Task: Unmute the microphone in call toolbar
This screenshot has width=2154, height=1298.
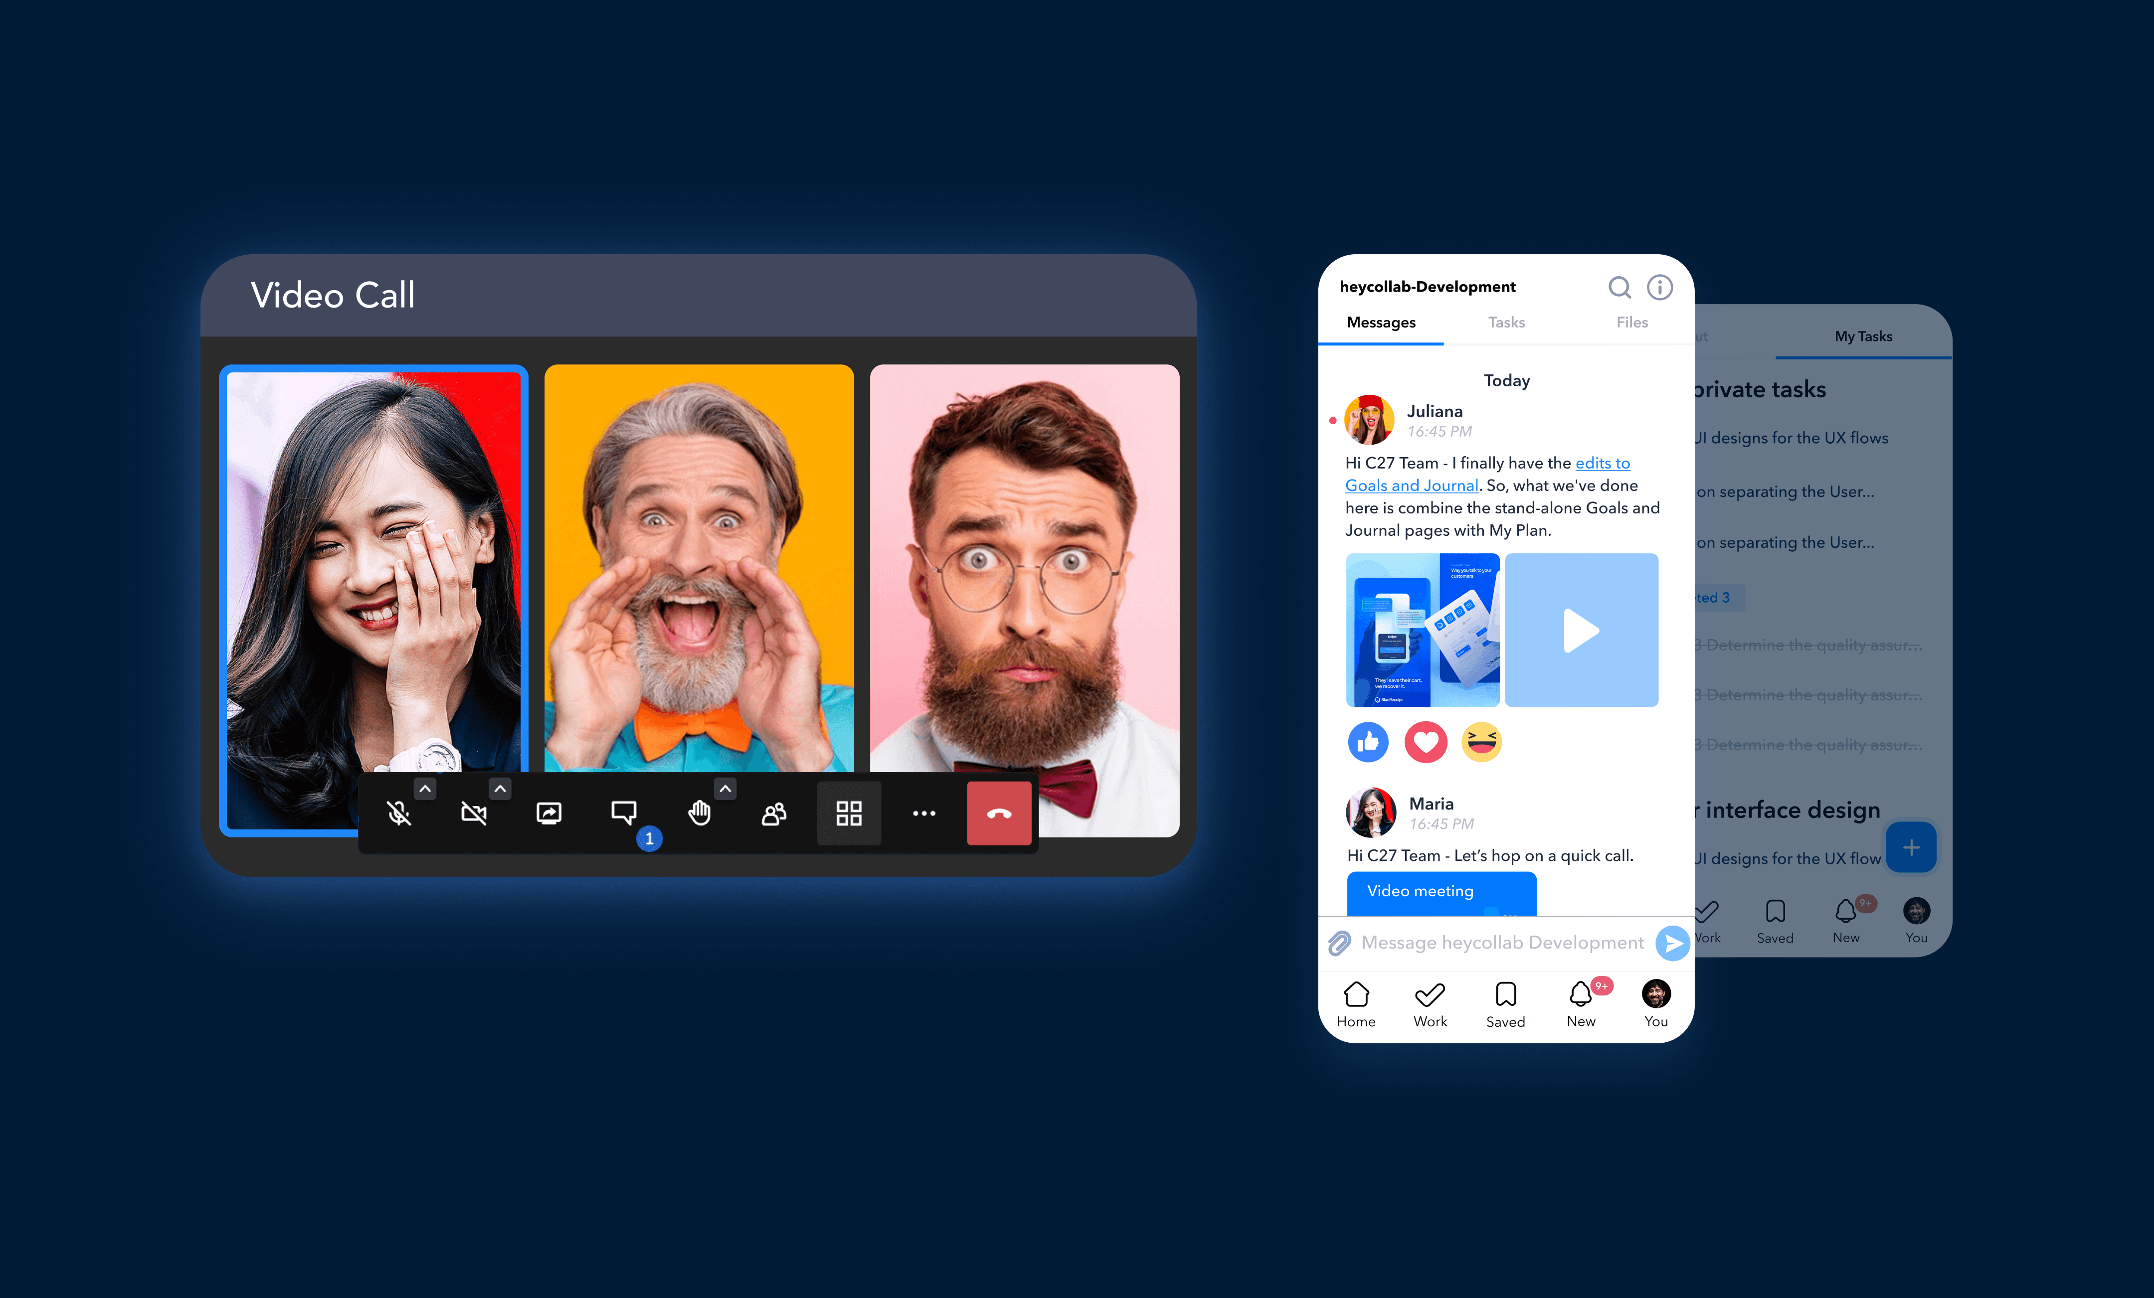Action: point(398,814)
